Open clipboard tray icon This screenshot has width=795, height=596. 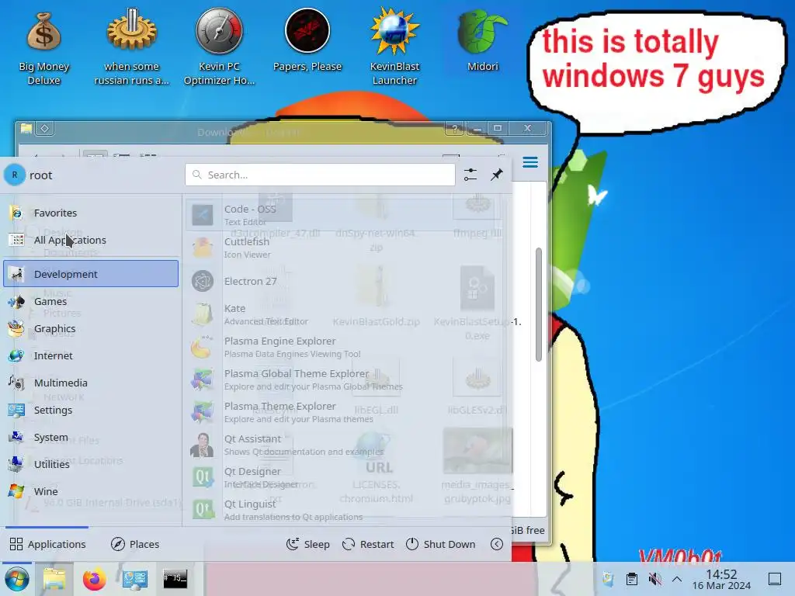632,579
